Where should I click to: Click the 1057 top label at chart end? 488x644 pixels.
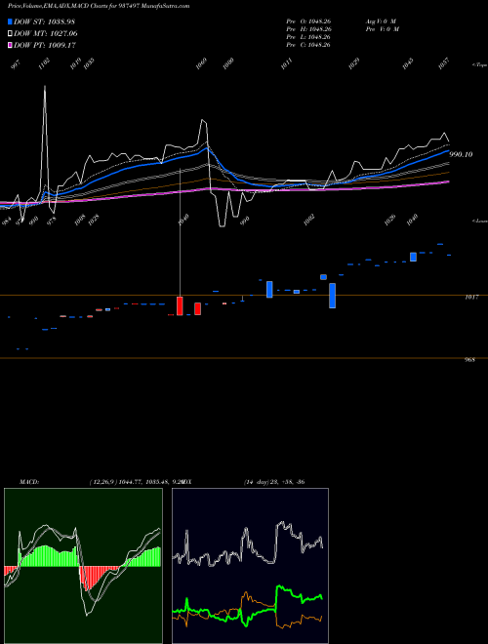click(x=444, y=63)
